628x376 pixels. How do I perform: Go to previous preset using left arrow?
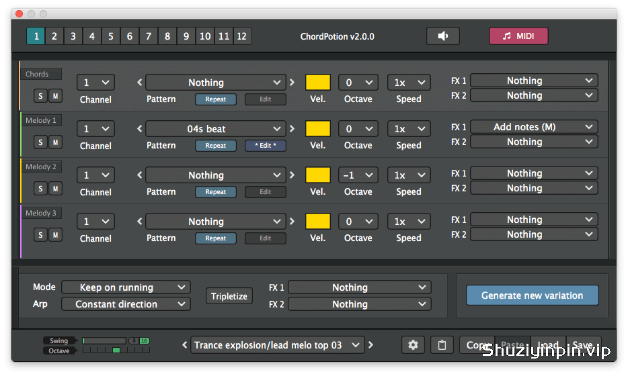coord(185,345)
